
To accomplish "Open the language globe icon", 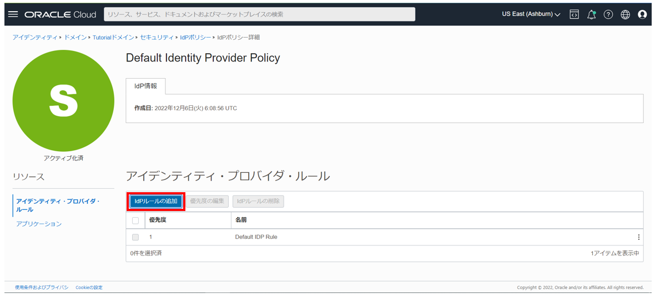I will coord(626,14).
